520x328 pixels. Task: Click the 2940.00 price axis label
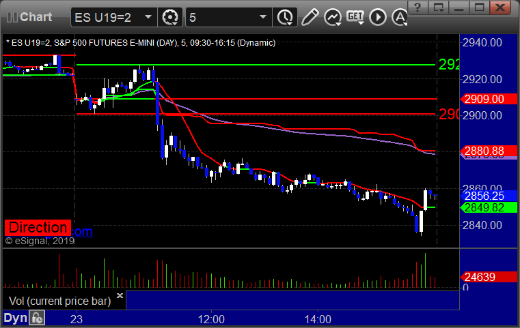[482, 43]
